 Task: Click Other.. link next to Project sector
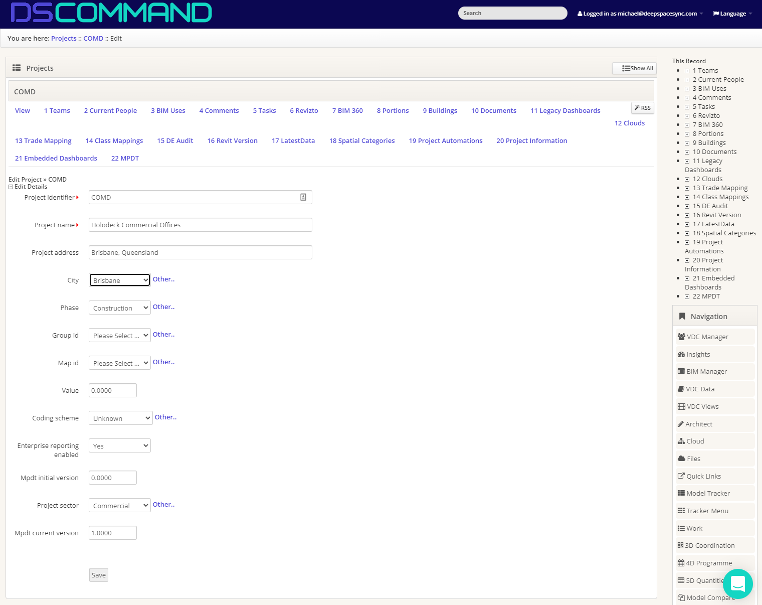click(x=164, y=505)
